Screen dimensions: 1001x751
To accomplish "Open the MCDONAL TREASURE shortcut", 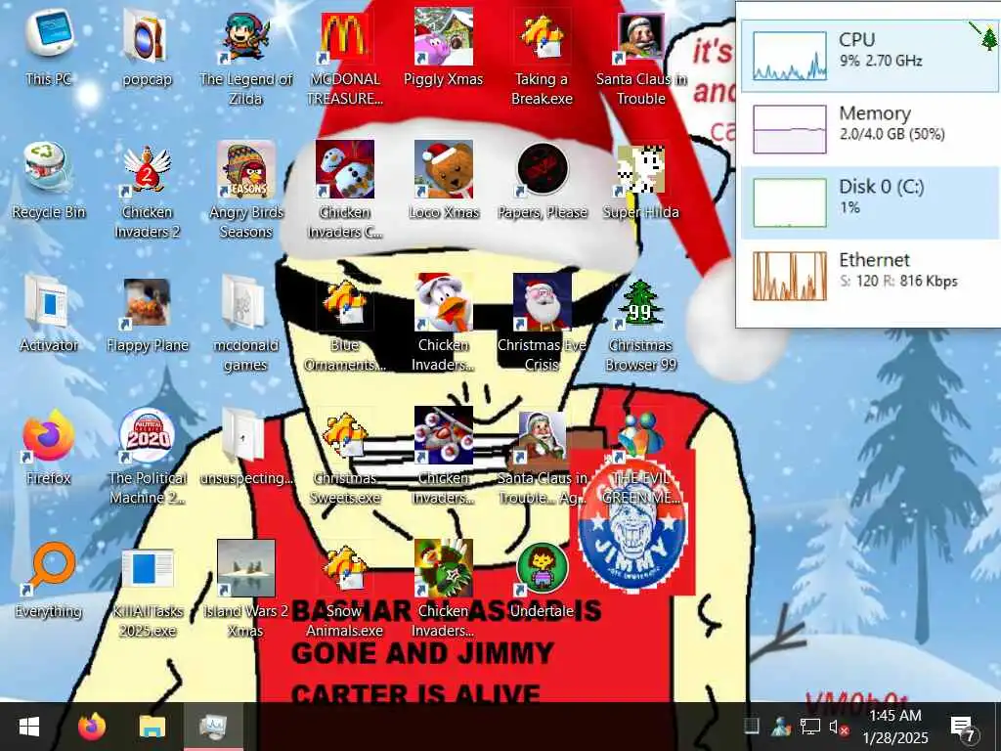I will 345,58.
